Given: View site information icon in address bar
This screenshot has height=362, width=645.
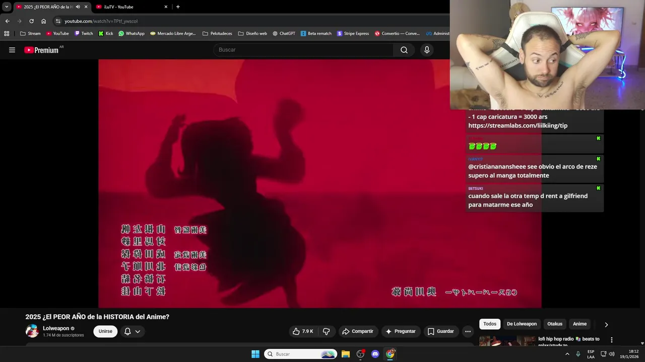Looking at the screenshot, I should pyautogui.click(x=58, y=21).
